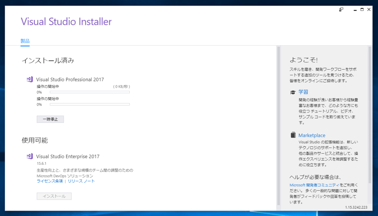
Task: Click the Visual Studio Enterprise 2017 title
Action: tap(68, 156)
